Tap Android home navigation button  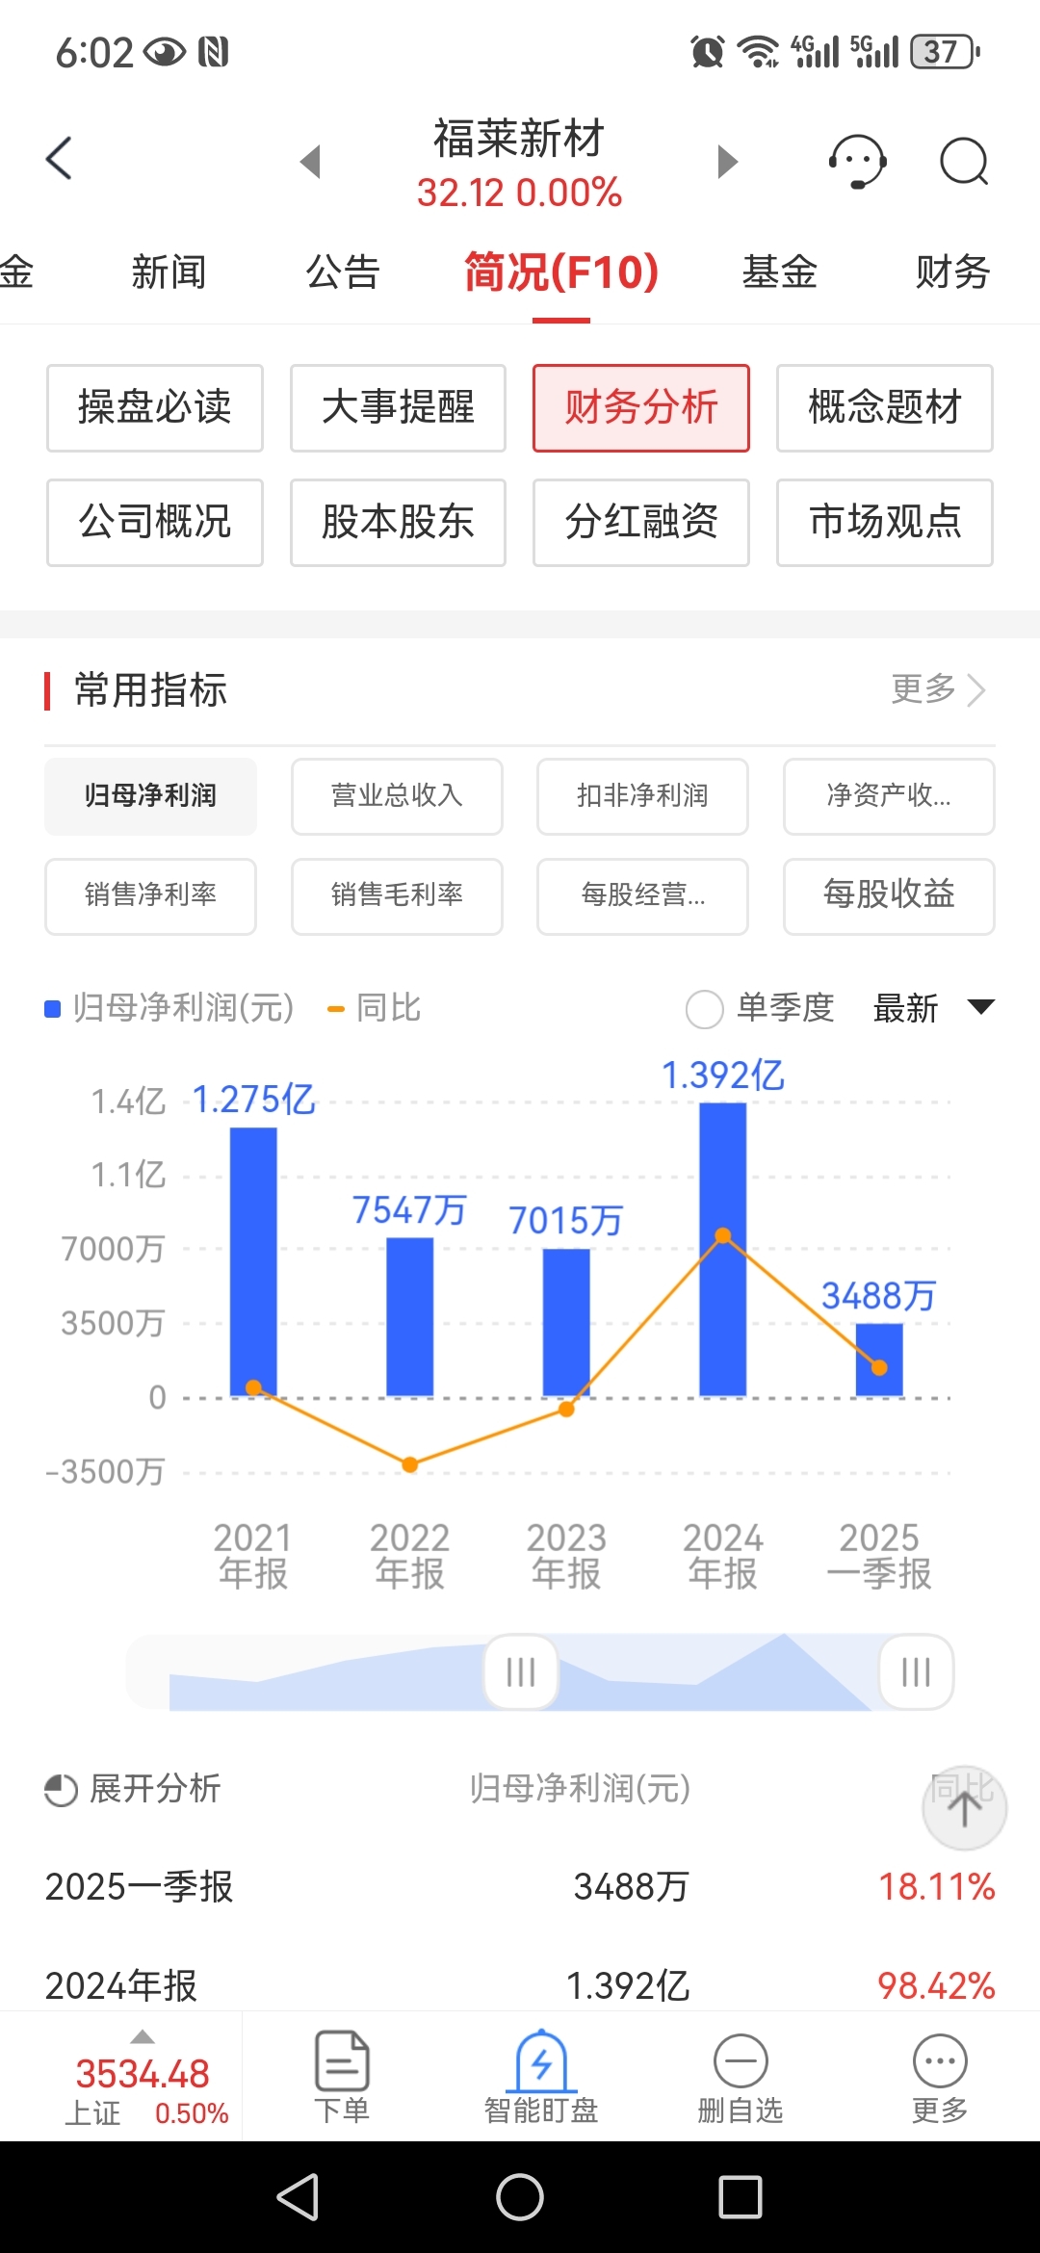click(520, 2197)
